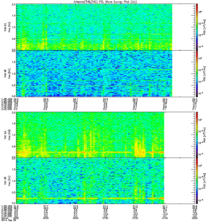Click the '2014 Sep 29' date label
Screen dimensions: 208x222
[9, 220]
